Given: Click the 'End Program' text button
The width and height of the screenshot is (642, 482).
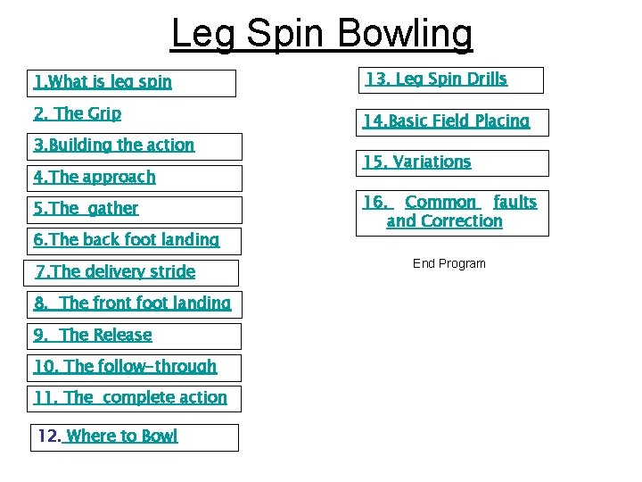Looking at the screenshot, I should pyautogui.click(x=449, y=263).
